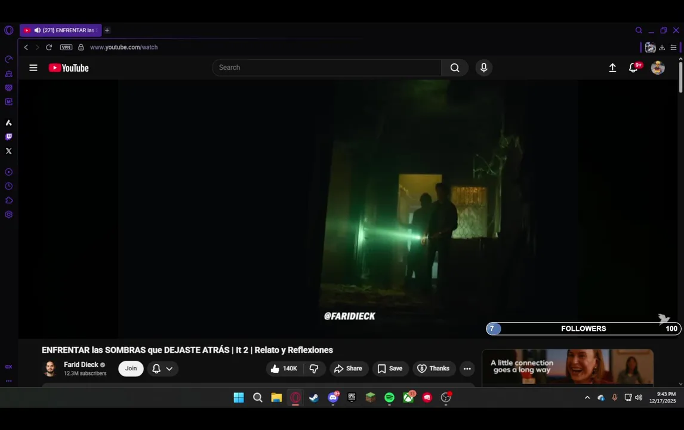
Task: Open the Player icon in Opera sidebar
Action: 9,172
